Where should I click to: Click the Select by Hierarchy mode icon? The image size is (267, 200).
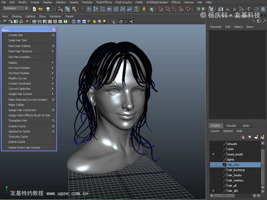tap(61, 9)
